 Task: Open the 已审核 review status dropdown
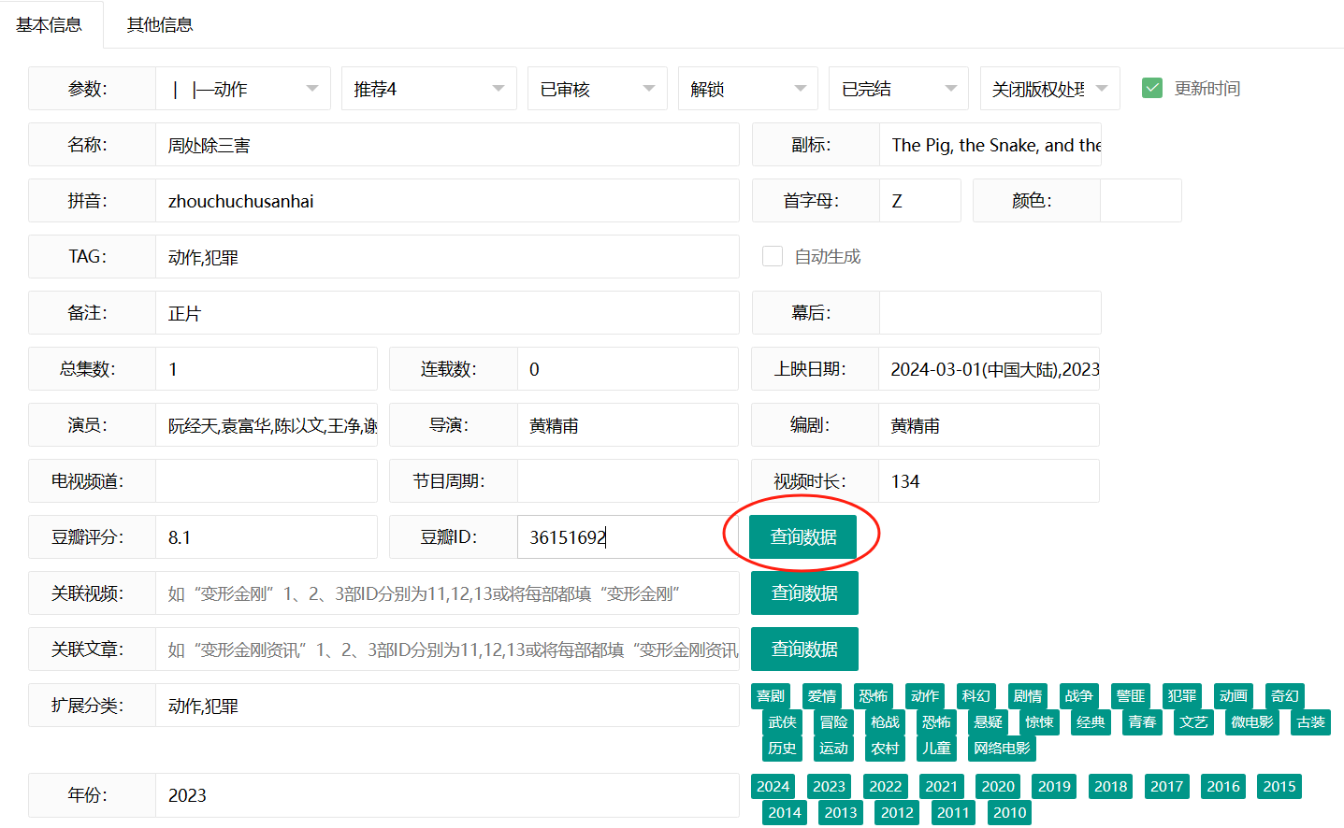[598, 89]
